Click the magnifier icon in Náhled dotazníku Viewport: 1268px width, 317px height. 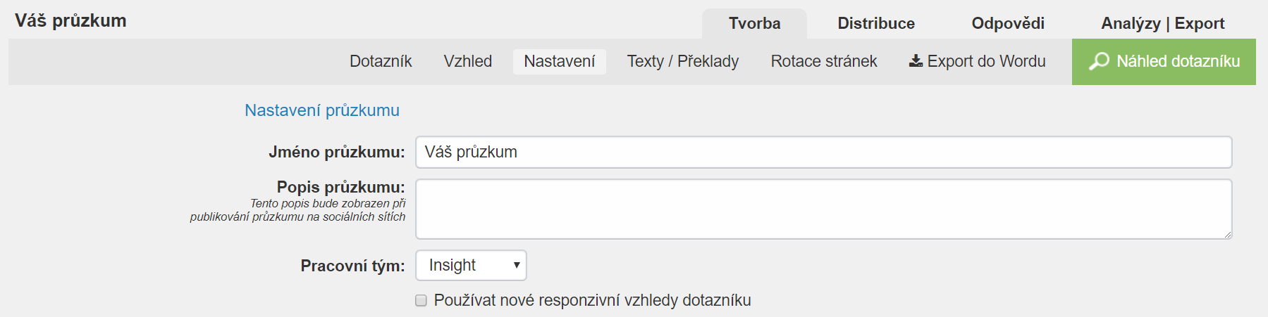tap(1099, 61)
